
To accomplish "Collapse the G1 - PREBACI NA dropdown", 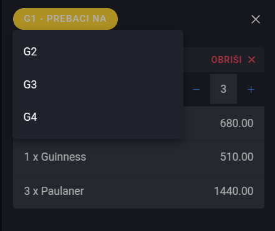I will point(65,19).
